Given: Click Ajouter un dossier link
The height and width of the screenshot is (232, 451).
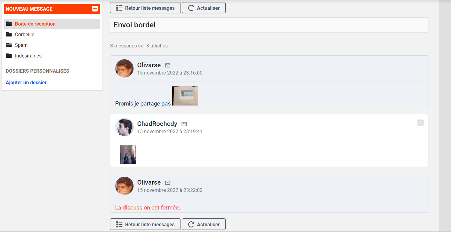Looking at the screenshot, I should click(26, 82).
